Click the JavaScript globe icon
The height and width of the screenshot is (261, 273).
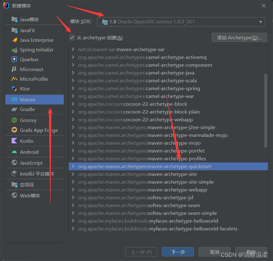[14, 162]
